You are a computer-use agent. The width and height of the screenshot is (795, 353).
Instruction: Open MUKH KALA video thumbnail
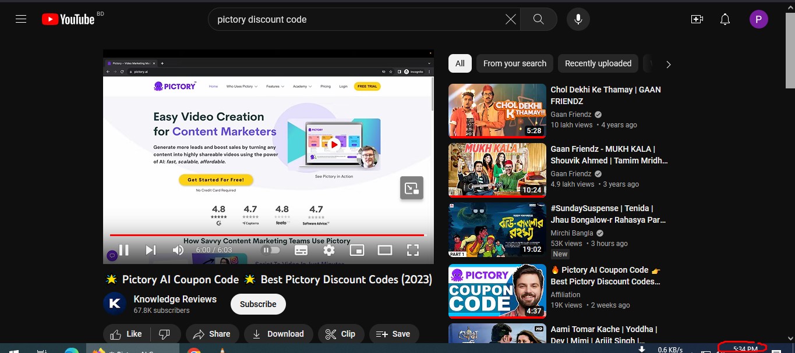(x=497, y=170)
